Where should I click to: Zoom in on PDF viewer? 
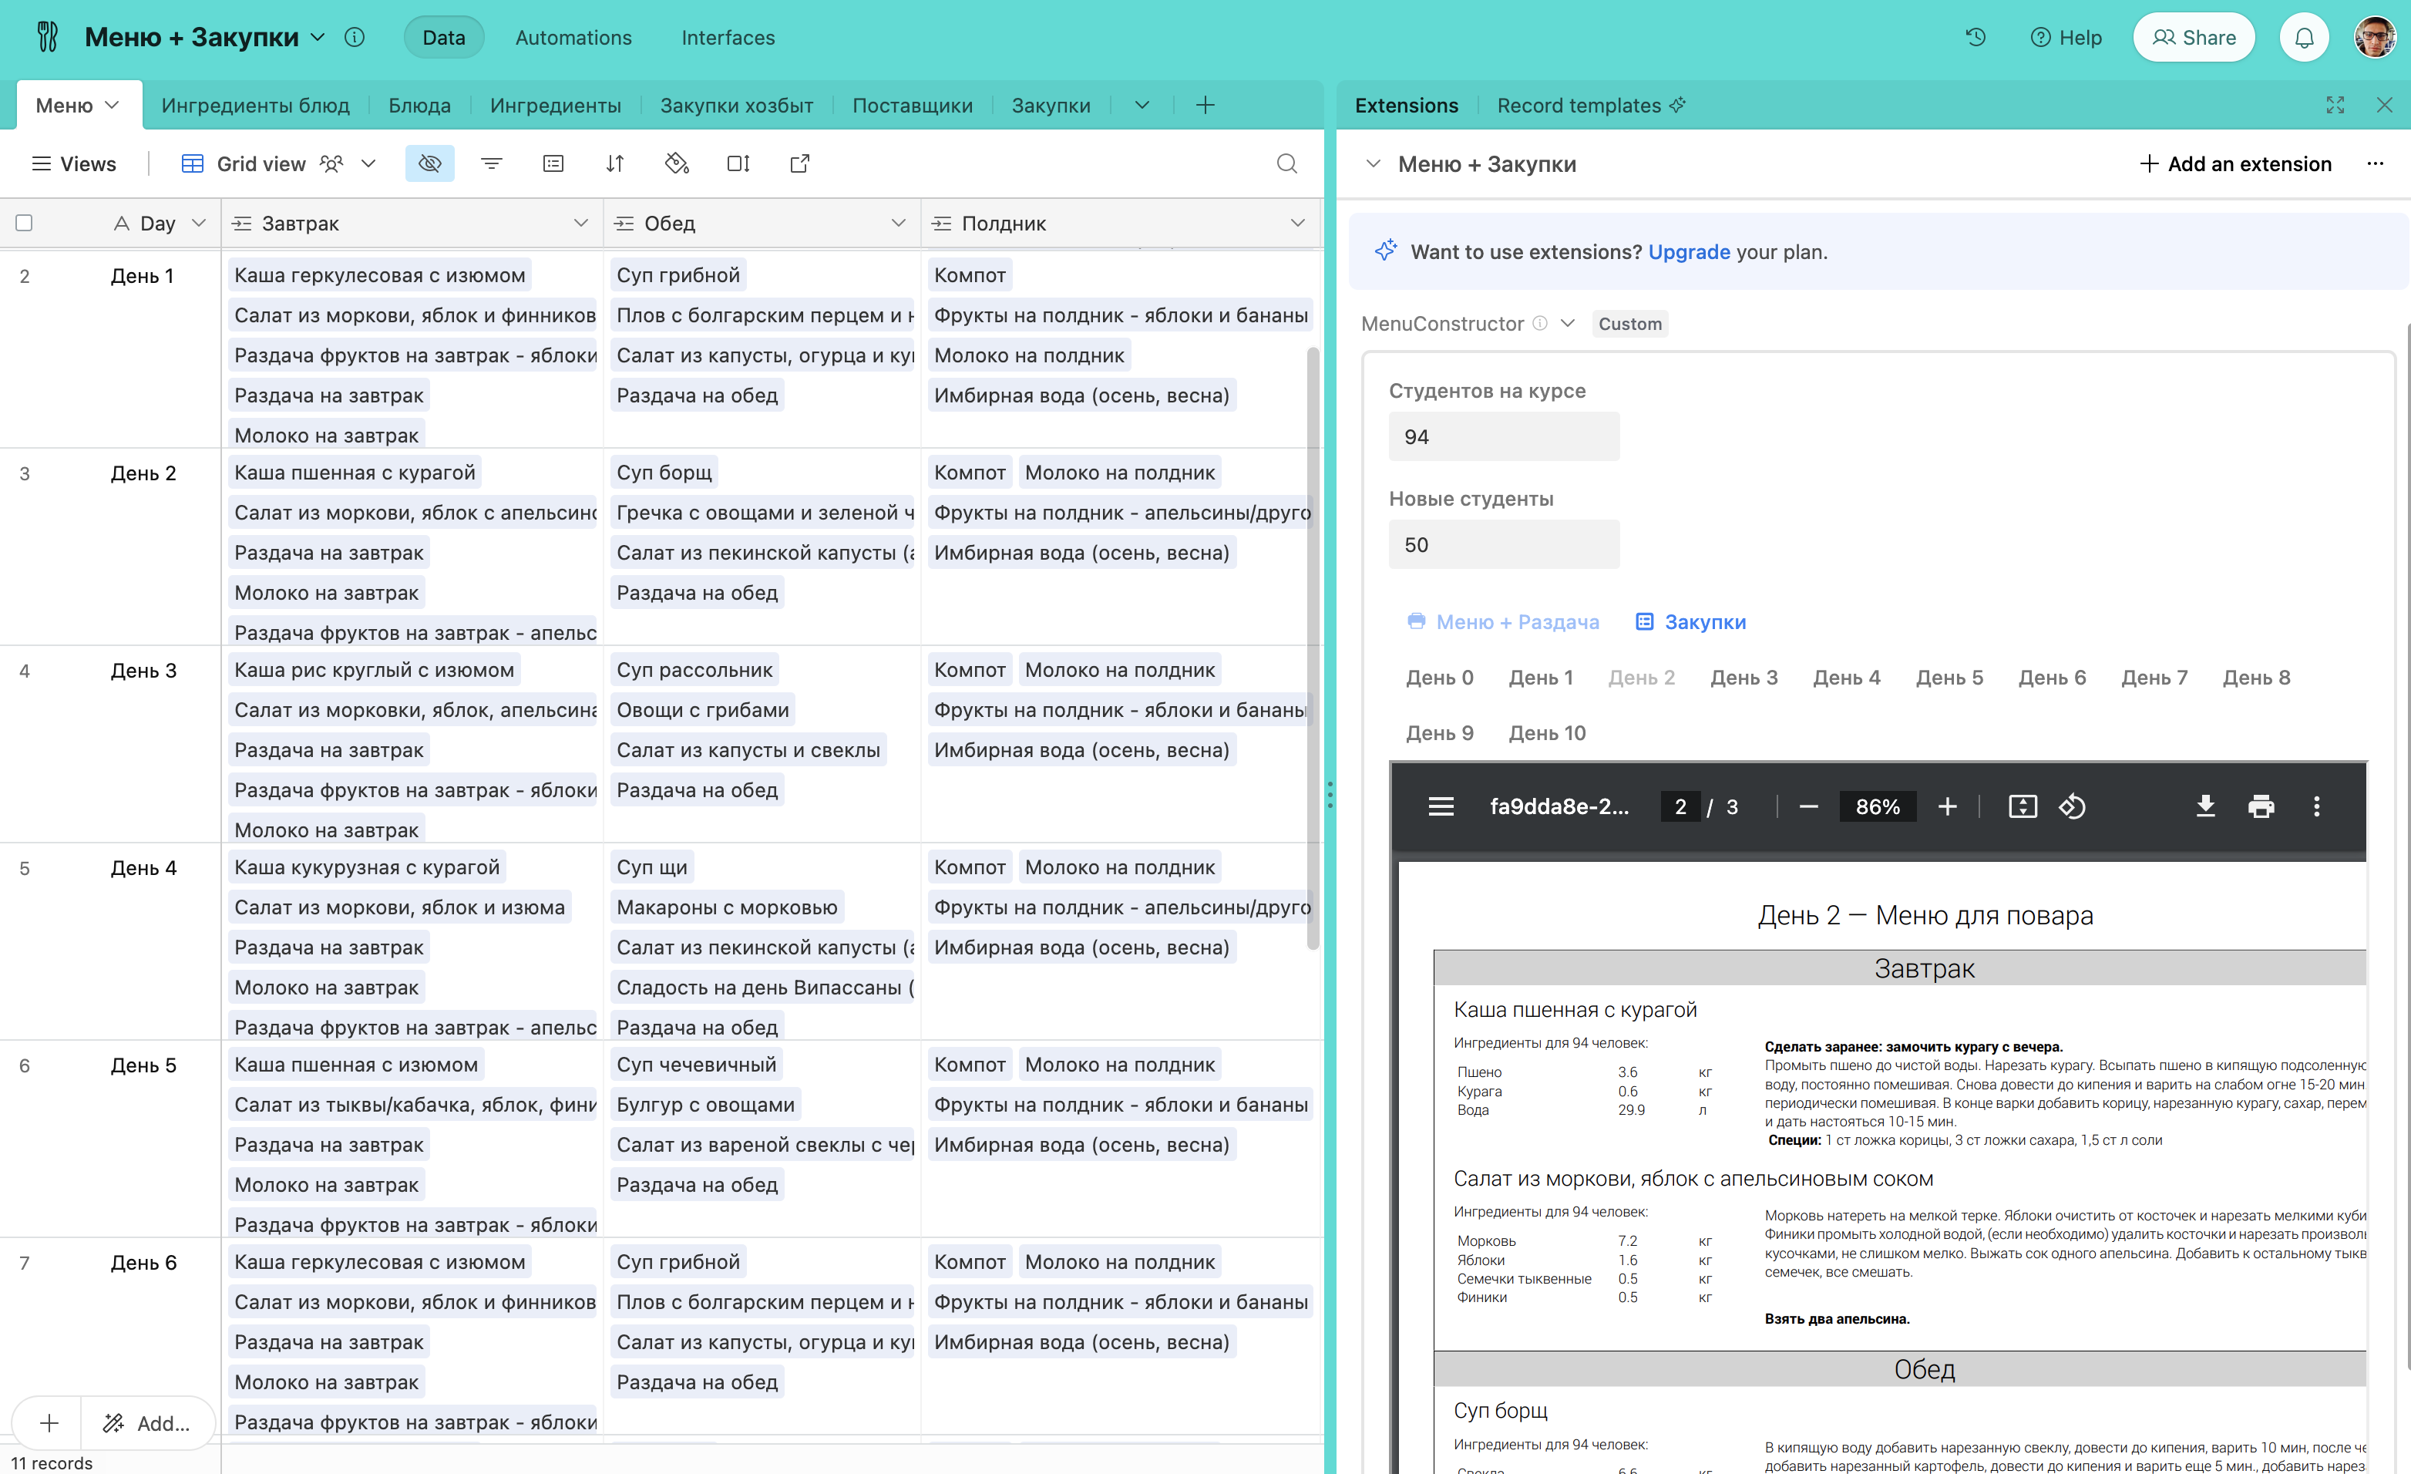pos(1947,806)
